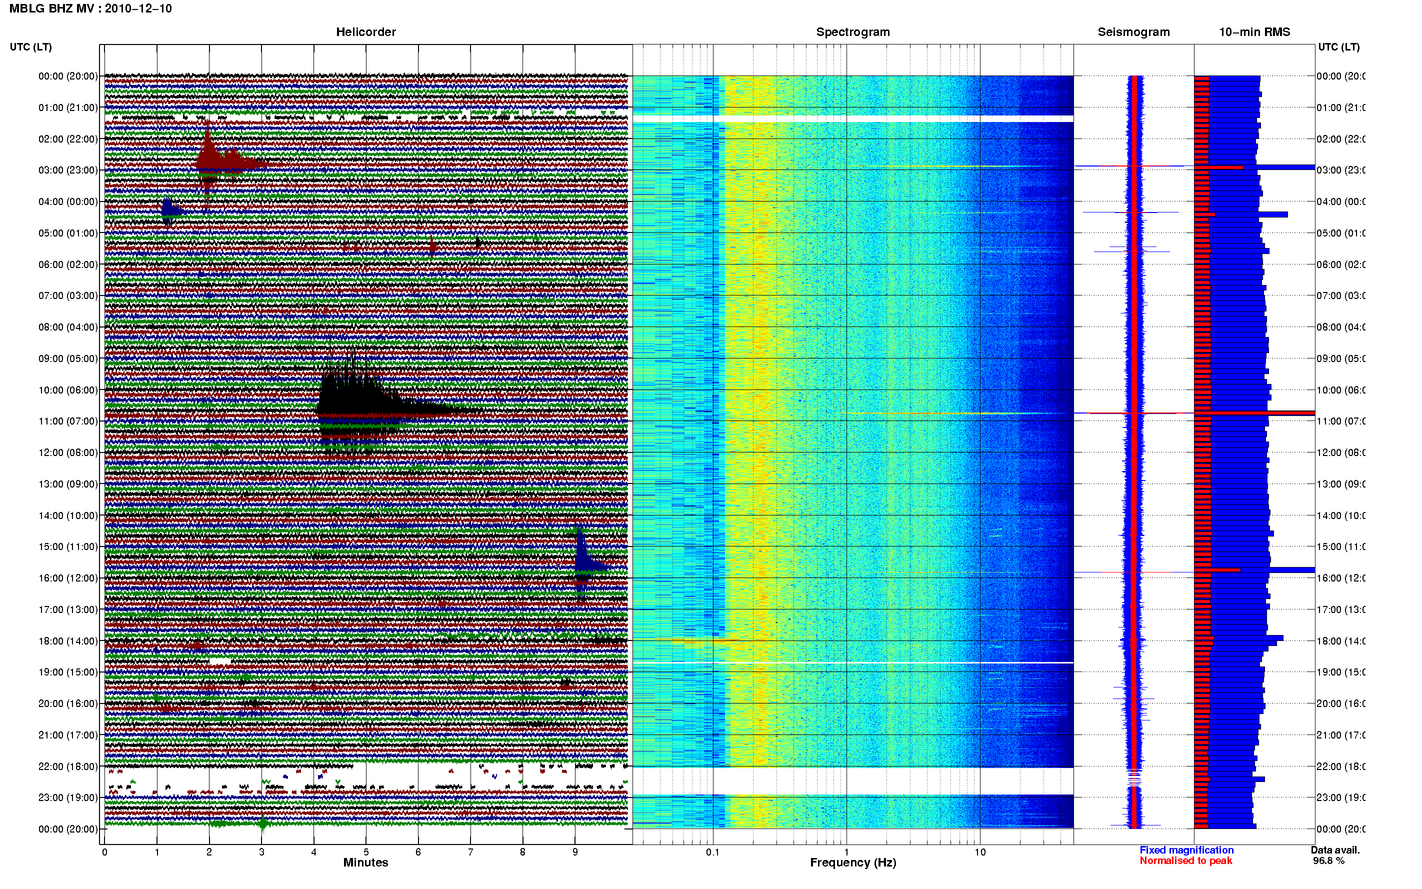1422x889 pixels.
Task: Click the 'Data avail.' label
Action: 1335,850
